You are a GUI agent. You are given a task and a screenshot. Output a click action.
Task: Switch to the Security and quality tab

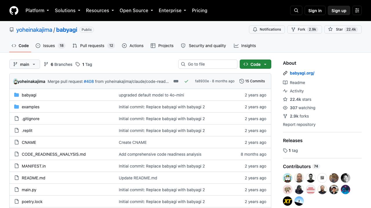(203, 46)
